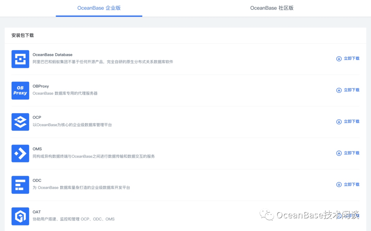Click 立即下载 link for OMS
The image size is (371, 231).
pyautogui.click(x=351, y=153)
